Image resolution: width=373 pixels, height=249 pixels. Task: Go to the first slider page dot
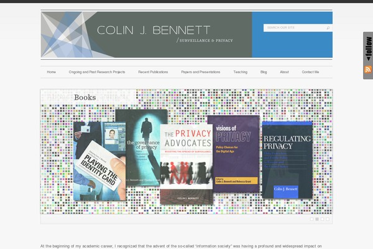[312, 219]
